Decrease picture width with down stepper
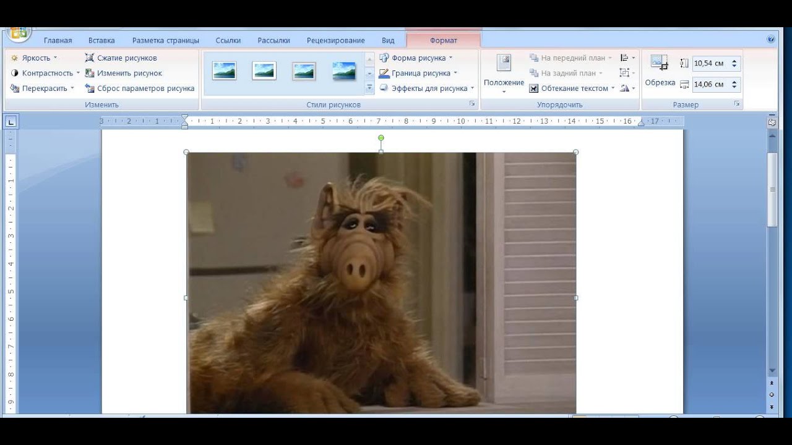 (x=734, y=87)
